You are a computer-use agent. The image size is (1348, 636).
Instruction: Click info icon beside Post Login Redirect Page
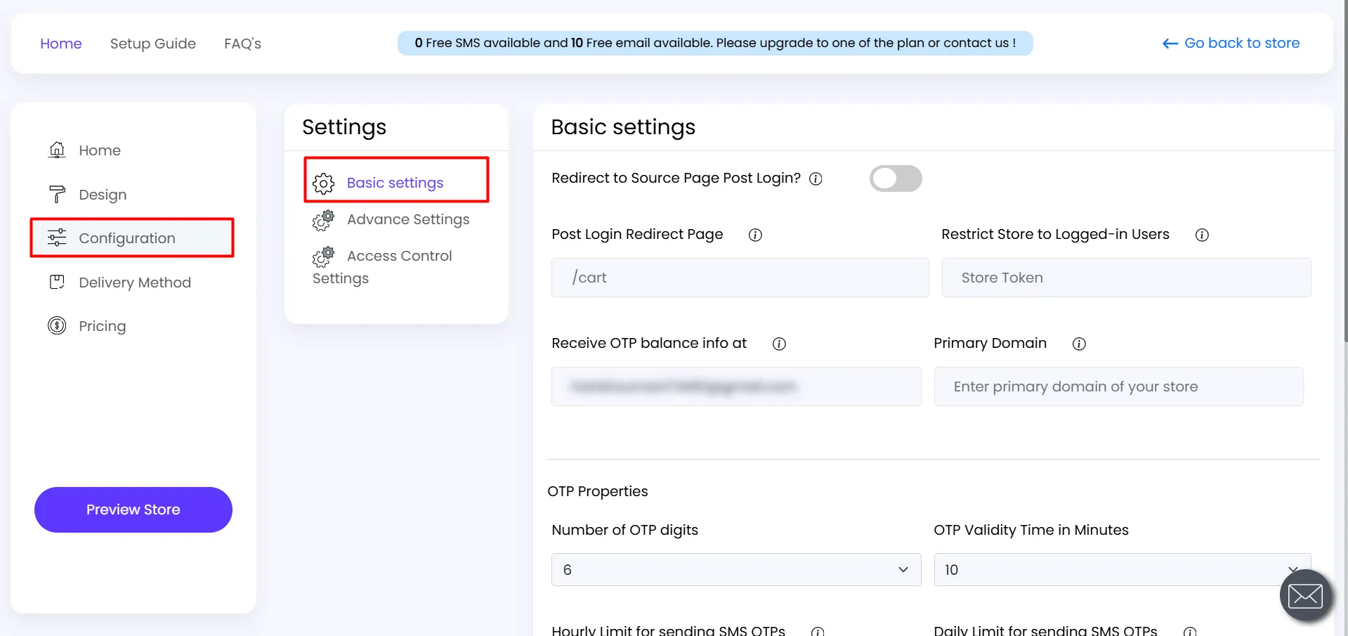[755, 235]
